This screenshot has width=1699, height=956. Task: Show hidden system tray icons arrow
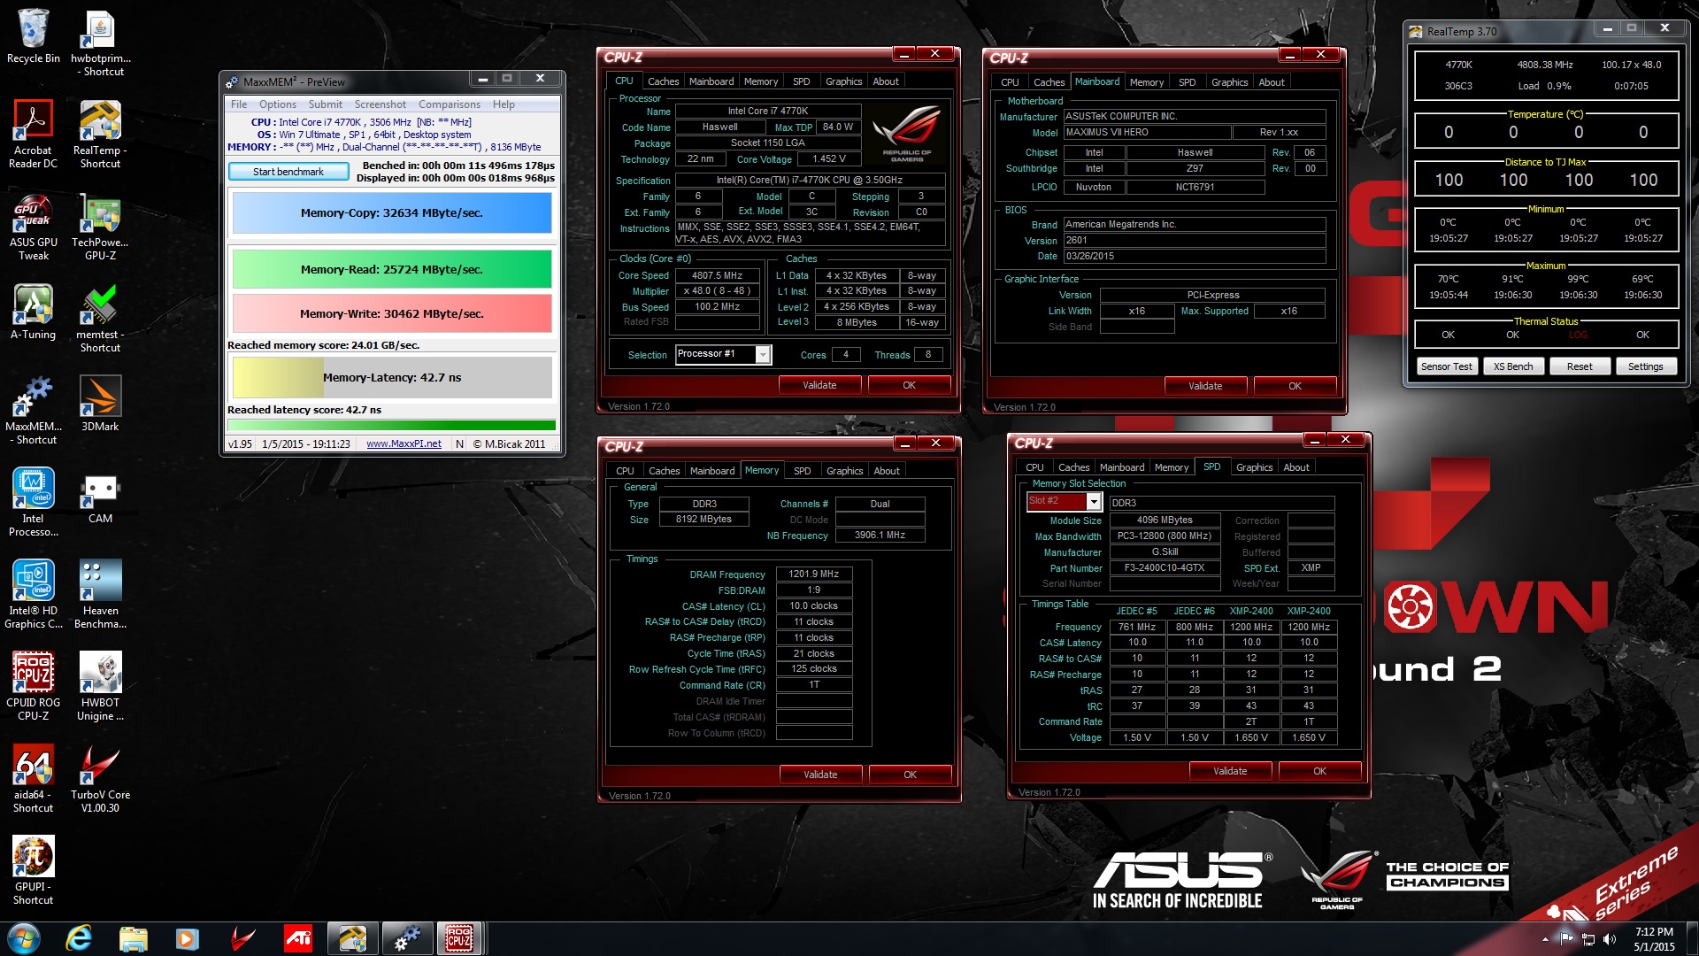point(1545,939)
